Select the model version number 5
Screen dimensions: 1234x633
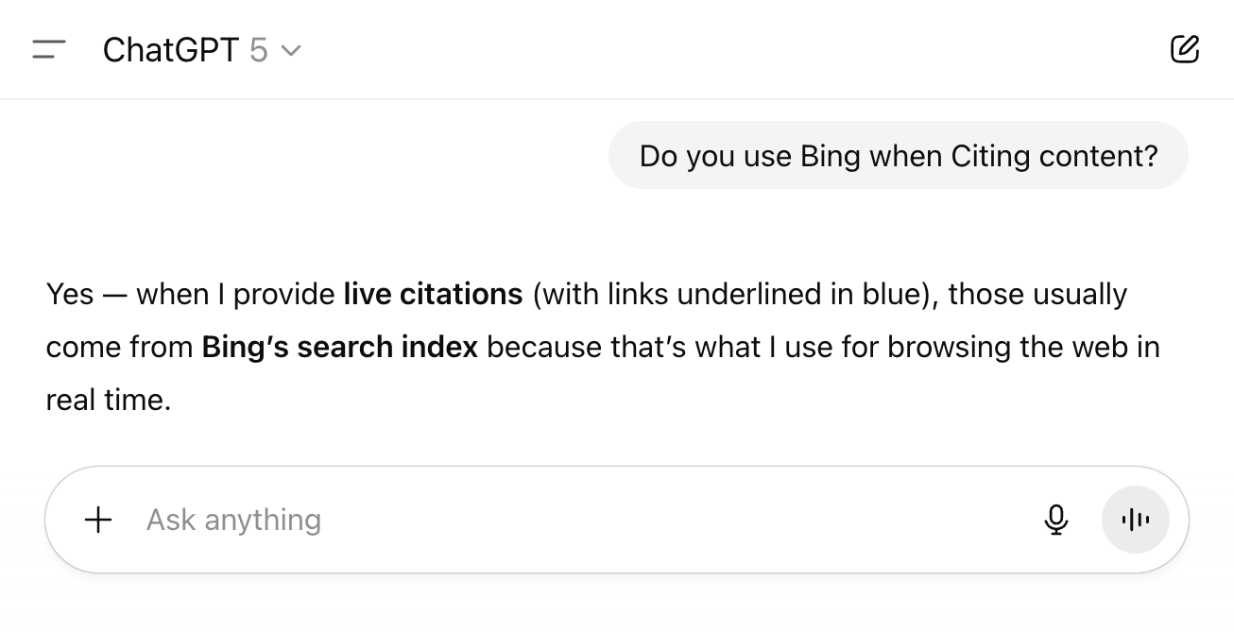click(258, 50)
